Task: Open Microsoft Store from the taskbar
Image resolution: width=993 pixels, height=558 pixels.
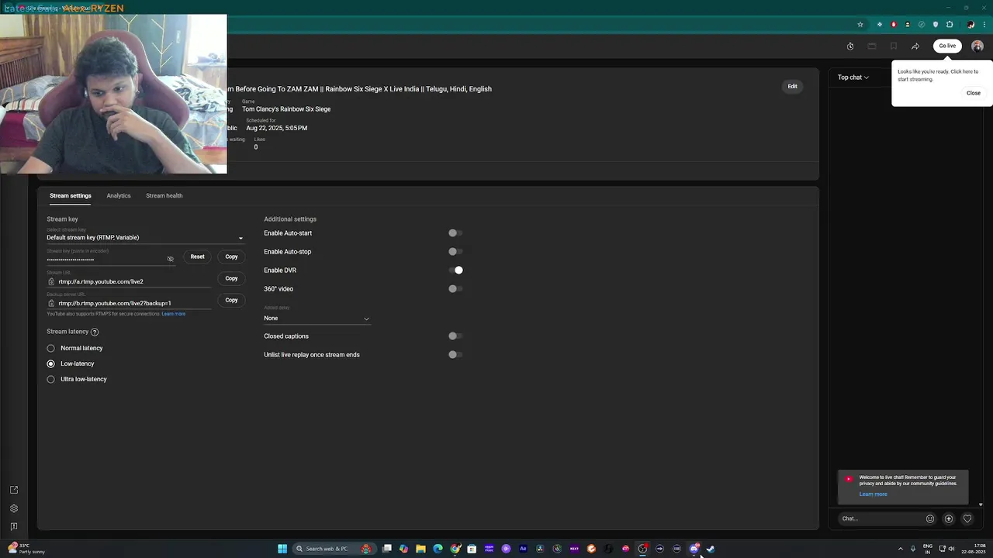Action: (472, 549)
